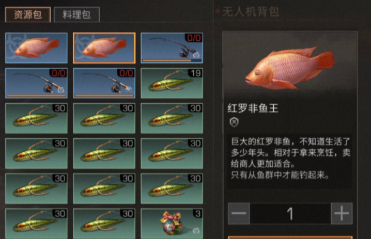Select middle lure stack of 30 in fourth row
Image resolution: width=371 pixels, height=239 pixels.
pos(104,153)
